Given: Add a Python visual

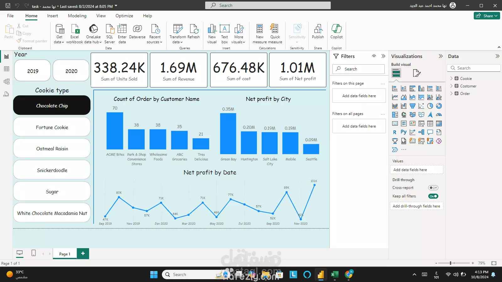Looking at the screenshot, I should [x=404, y=132].
